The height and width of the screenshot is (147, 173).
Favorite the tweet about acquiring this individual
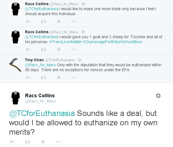point(59,21)
